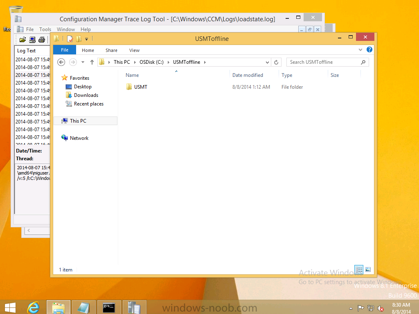Click the Open file icon in Trace Log Tool
This screenshot has width=419, height=314.
(x=23, y=40)
